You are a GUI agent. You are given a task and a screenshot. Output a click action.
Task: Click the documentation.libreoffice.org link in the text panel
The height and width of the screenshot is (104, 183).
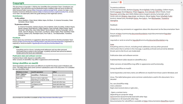pos(159,101)
